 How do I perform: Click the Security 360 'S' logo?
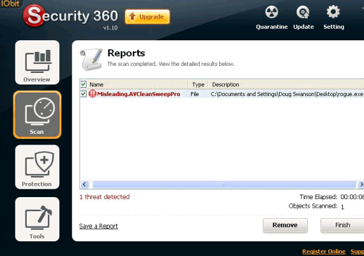click(34, 15)
